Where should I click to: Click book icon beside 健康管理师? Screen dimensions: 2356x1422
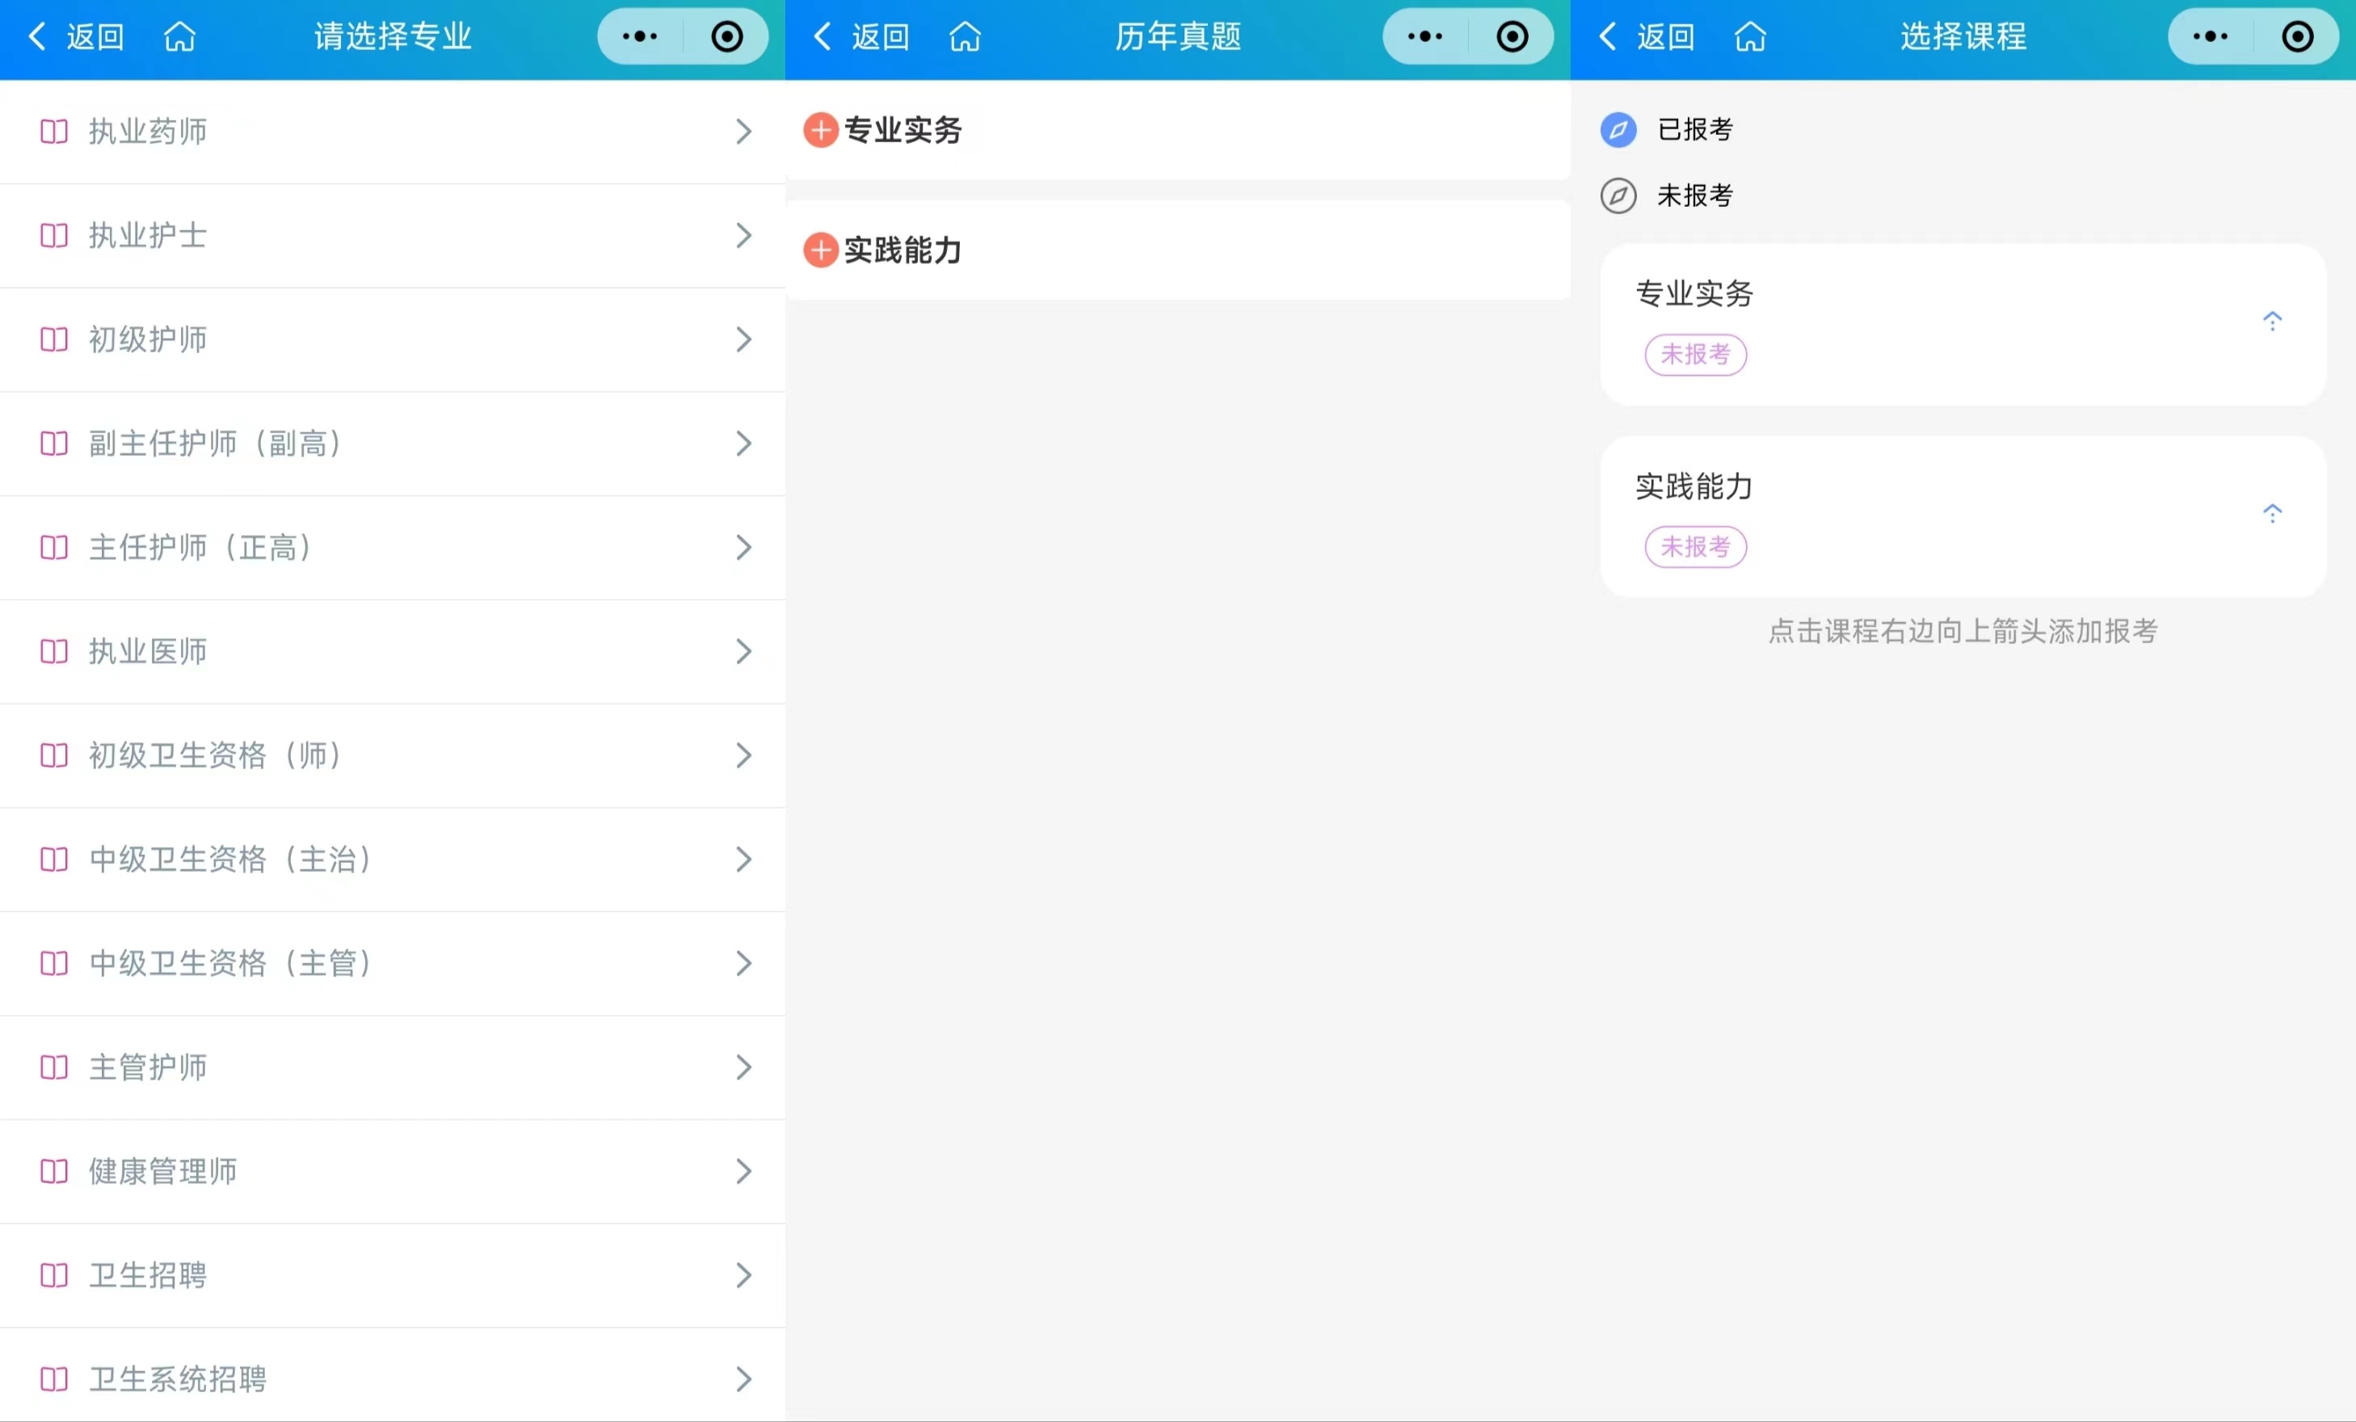pyautogui.click(x=54, y=1172)
